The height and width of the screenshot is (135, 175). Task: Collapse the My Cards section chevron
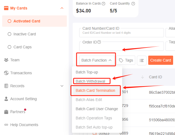[x=62, y=8]
